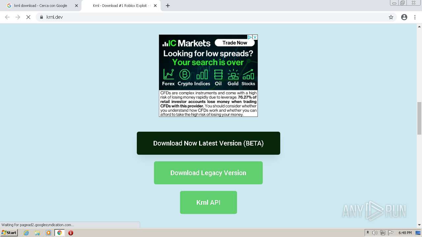Click Download Now Latest Version (BETA)
Viewport: 422px width, 237px height.
(x=208, y=143)
